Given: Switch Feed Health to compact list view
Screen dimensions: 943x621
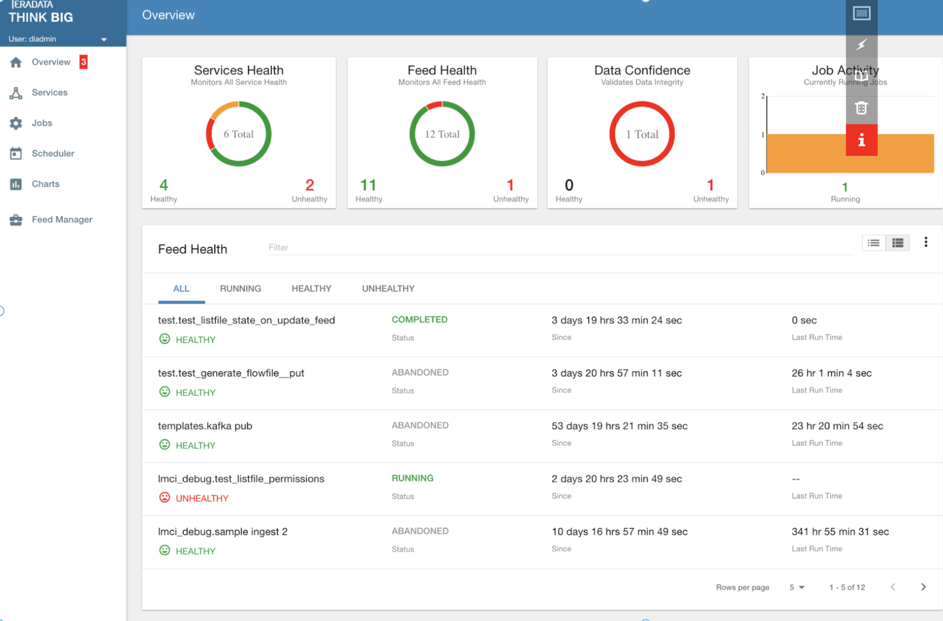Looking at the screenshot, I should (x=873, y=243).
